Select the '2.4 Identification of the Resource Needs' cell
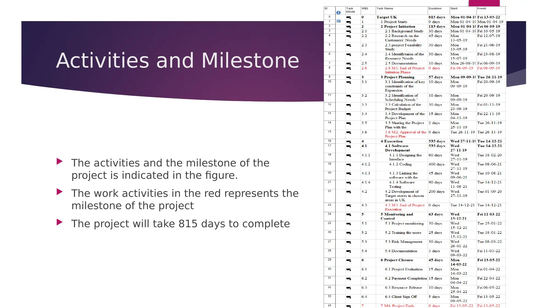This screenshot has width=548, height=308. (x=401, y=56)
